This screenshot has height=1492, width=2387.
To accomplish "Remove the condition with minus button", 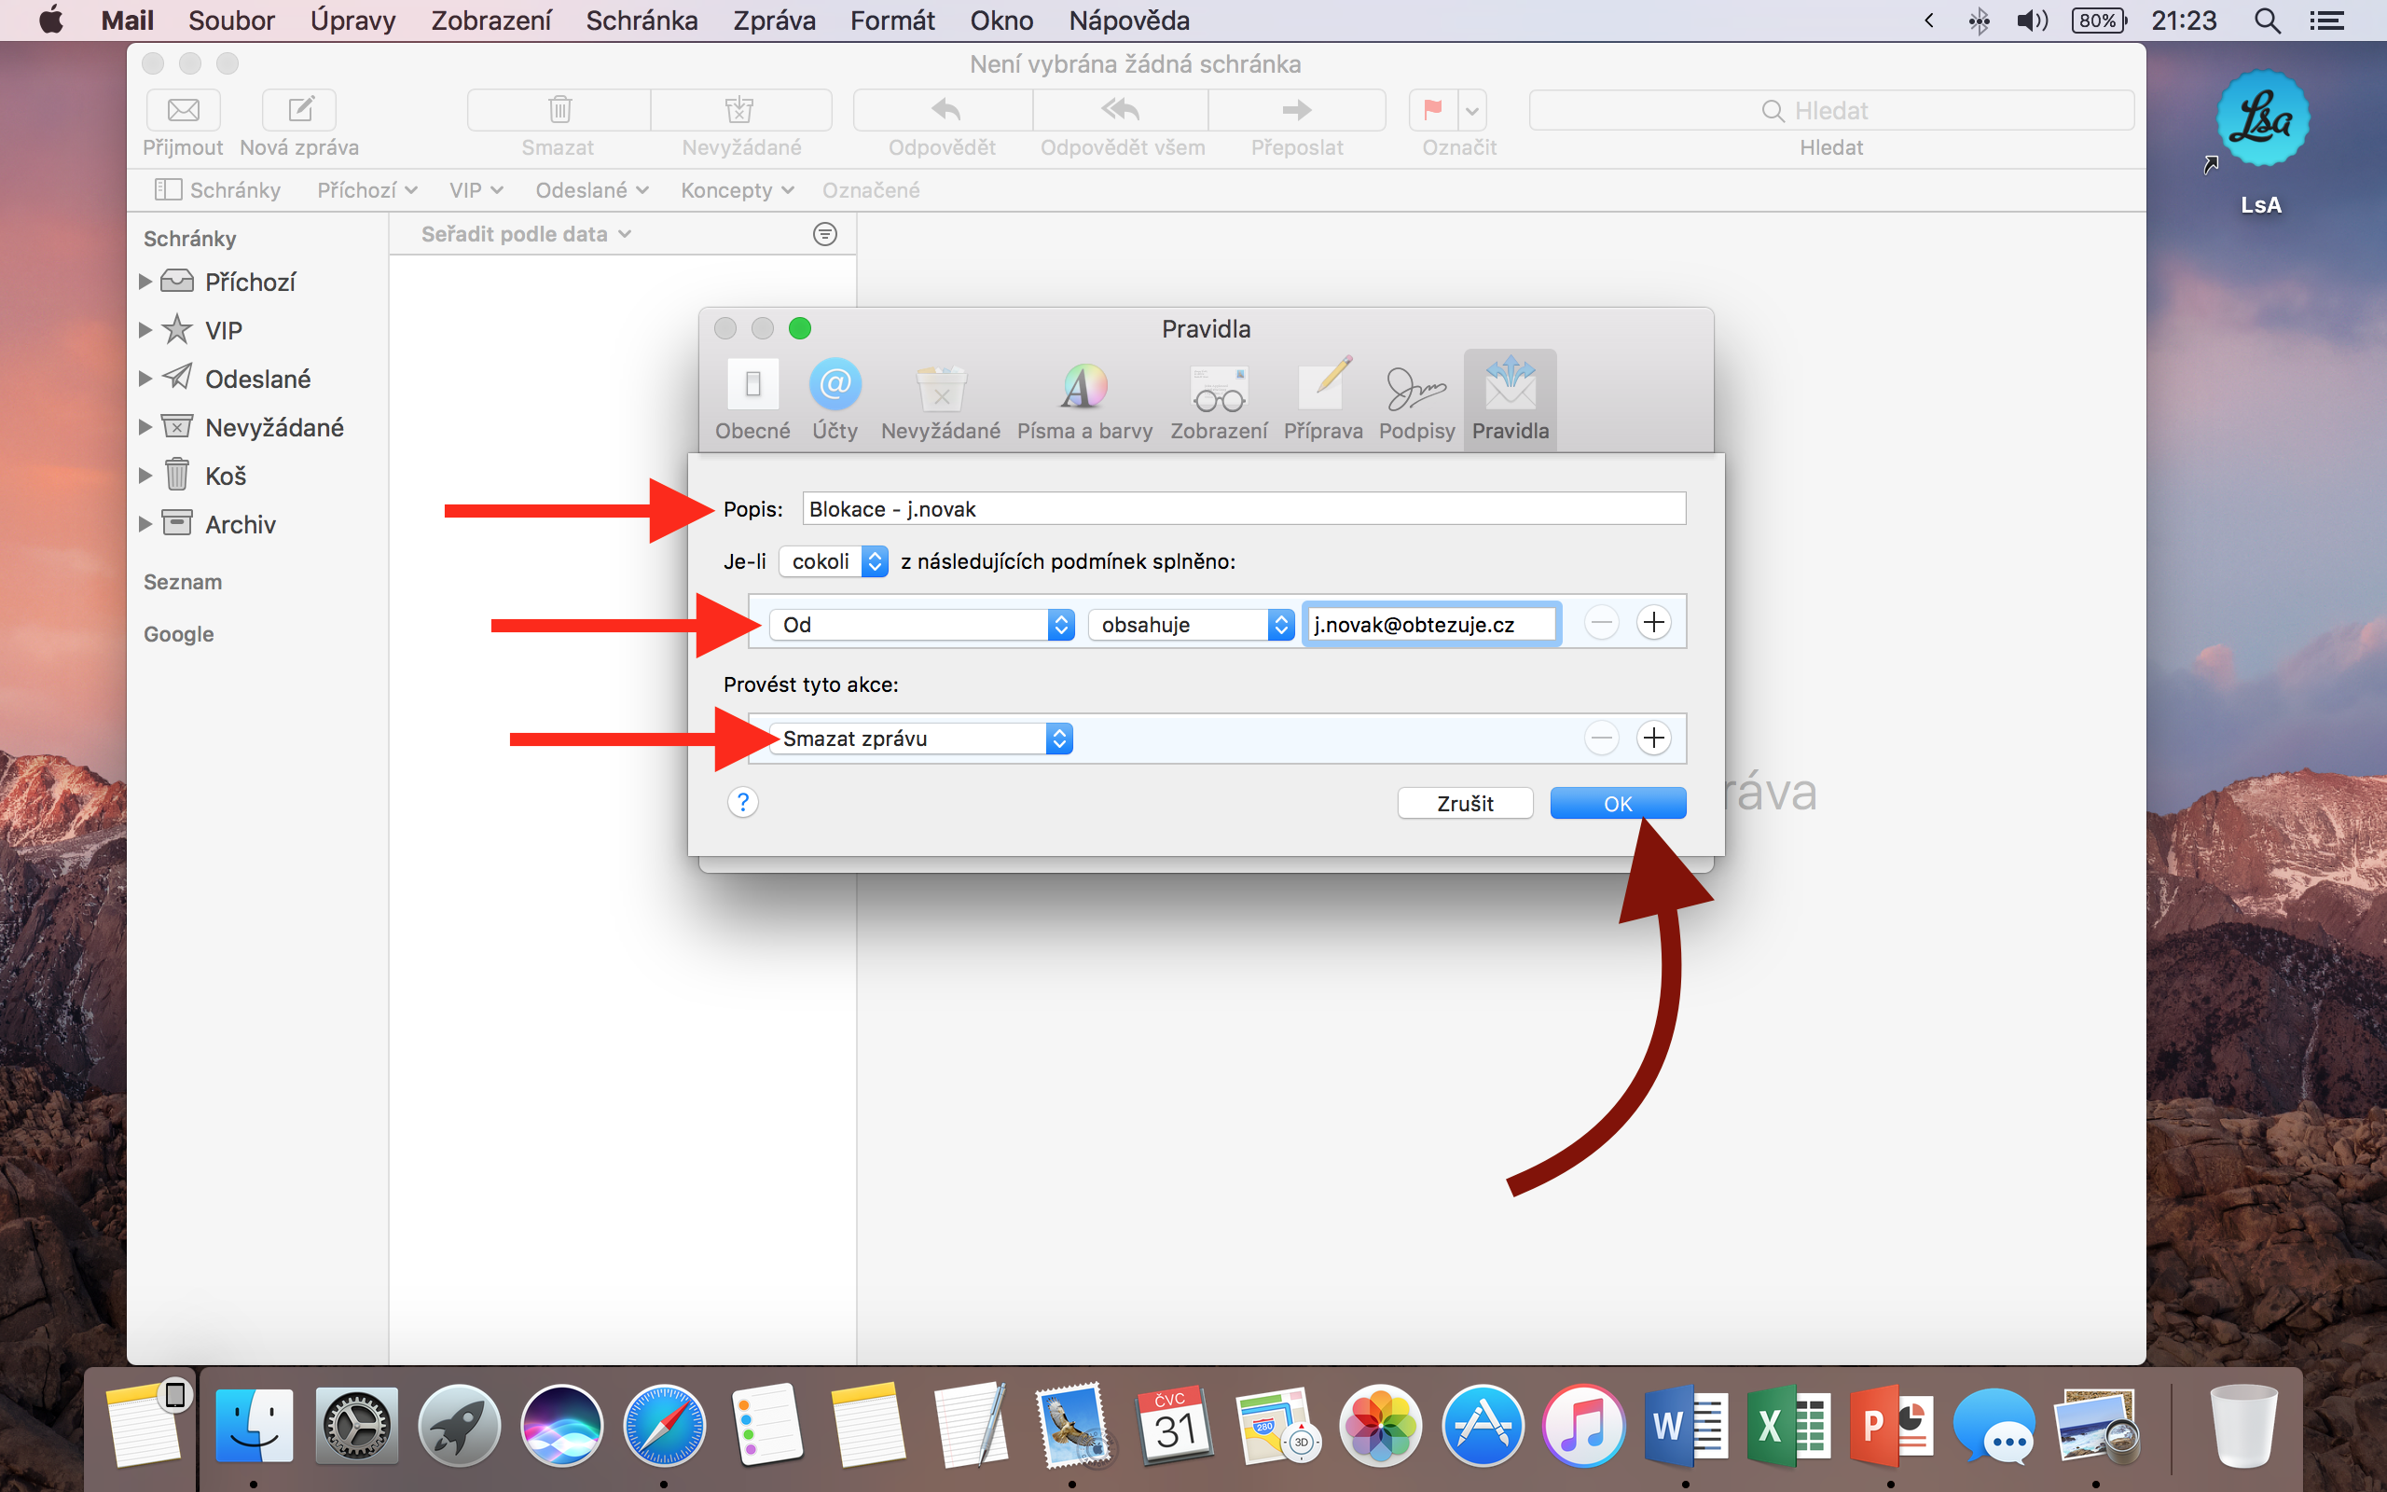I will click(1601, 623).
